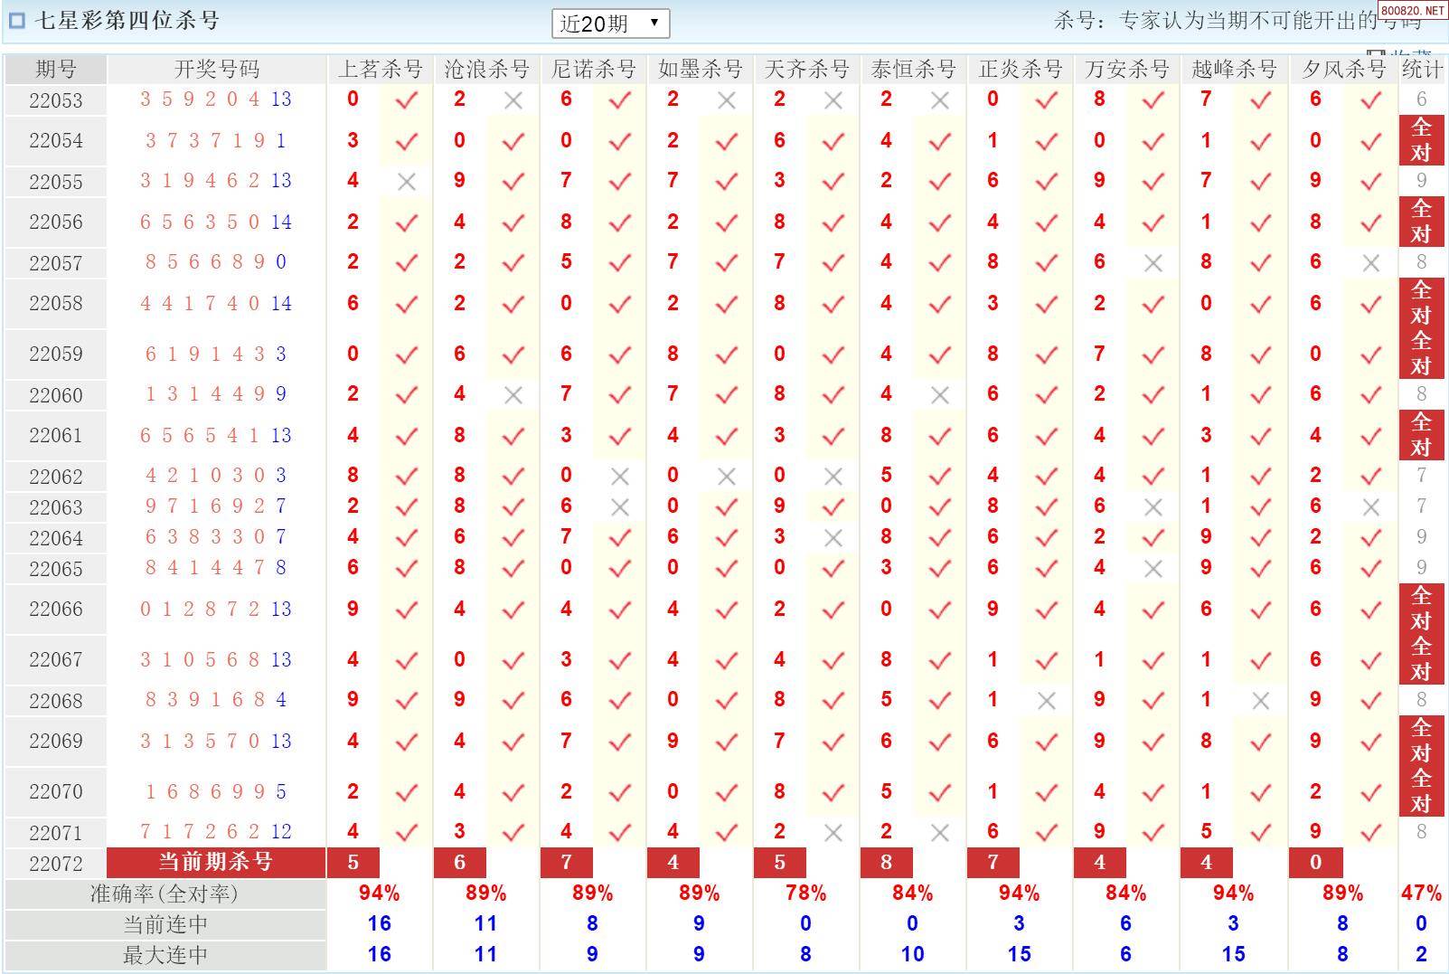Click winning numbers 3 5 9 2 0 4 13

tap(216, 99)
